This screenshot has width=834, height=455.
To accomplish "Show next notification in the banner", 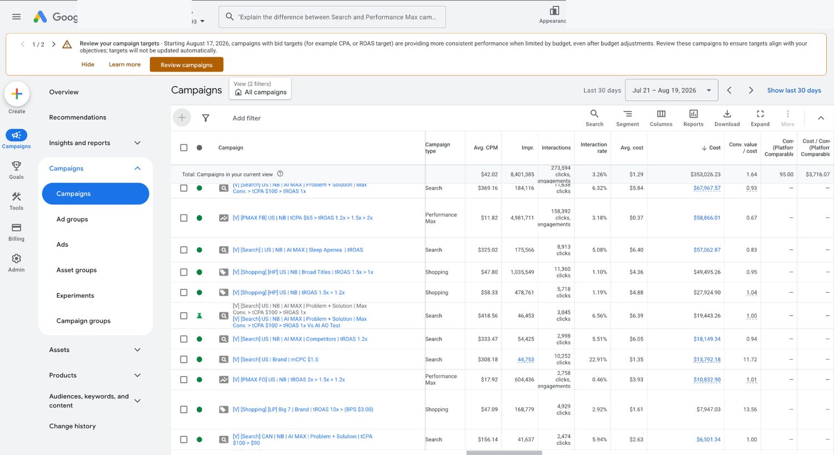I will coord(53,44).
